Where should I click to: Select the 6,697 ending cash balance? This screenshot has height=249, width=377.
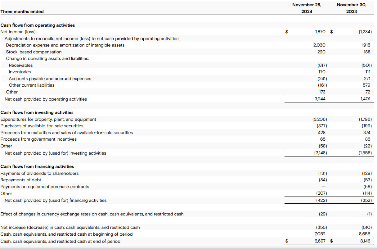tap(320, 241)
